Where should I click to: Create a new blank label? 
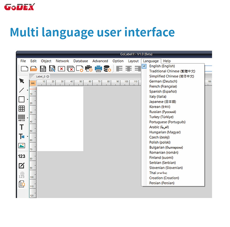(x=25, y=69)
